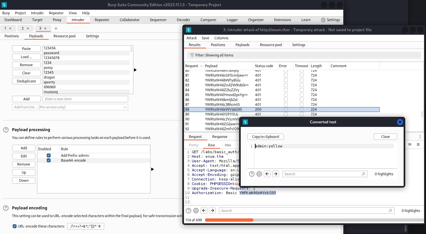
Task: Uncheck the Add Prefix: admin rule
Action: click(48, 155)
